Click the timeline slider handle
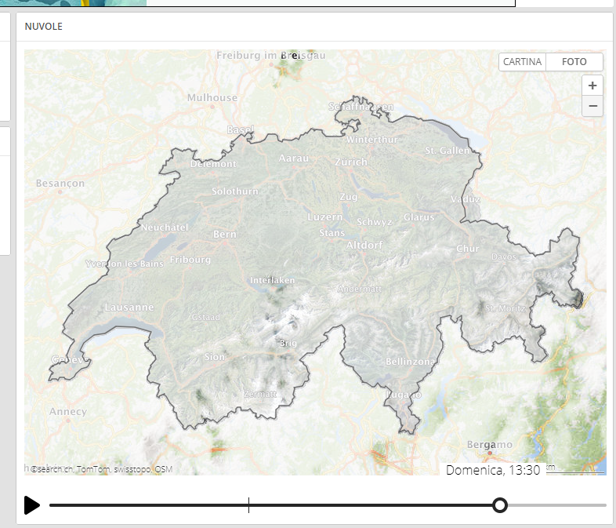 pyautogui.click(x=500, y=505)
